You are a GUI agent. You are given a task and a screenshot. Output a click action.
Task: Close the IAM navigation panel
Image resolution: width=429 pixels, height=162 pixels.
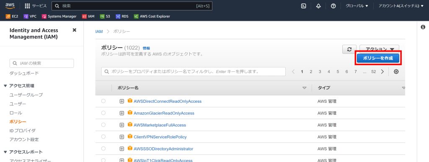(x=74, y=30)
